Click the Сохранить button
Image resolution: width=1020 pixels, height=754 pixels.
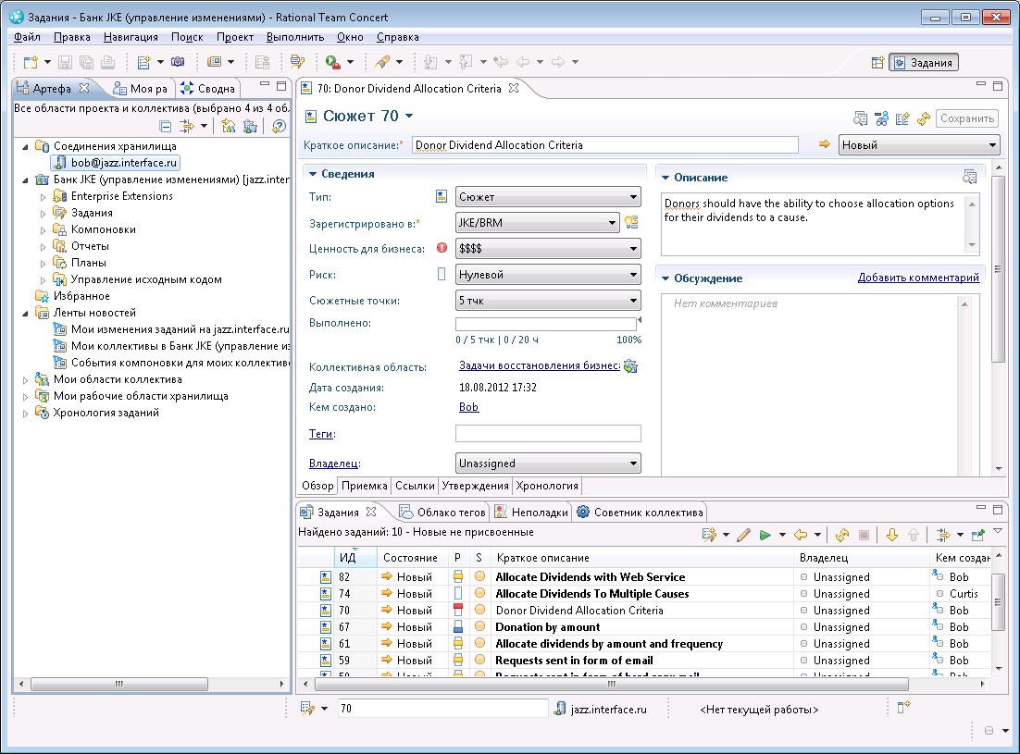click(x=967, y=118)
